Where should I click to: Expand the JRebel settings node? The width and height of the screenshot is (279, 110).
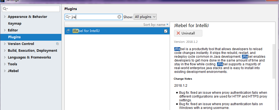5,71
